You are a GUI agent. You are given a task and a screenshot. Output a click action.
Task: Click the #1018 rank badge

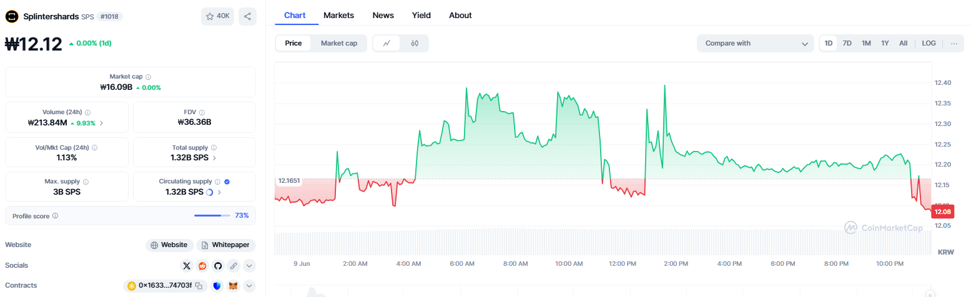tap(109, 17)
